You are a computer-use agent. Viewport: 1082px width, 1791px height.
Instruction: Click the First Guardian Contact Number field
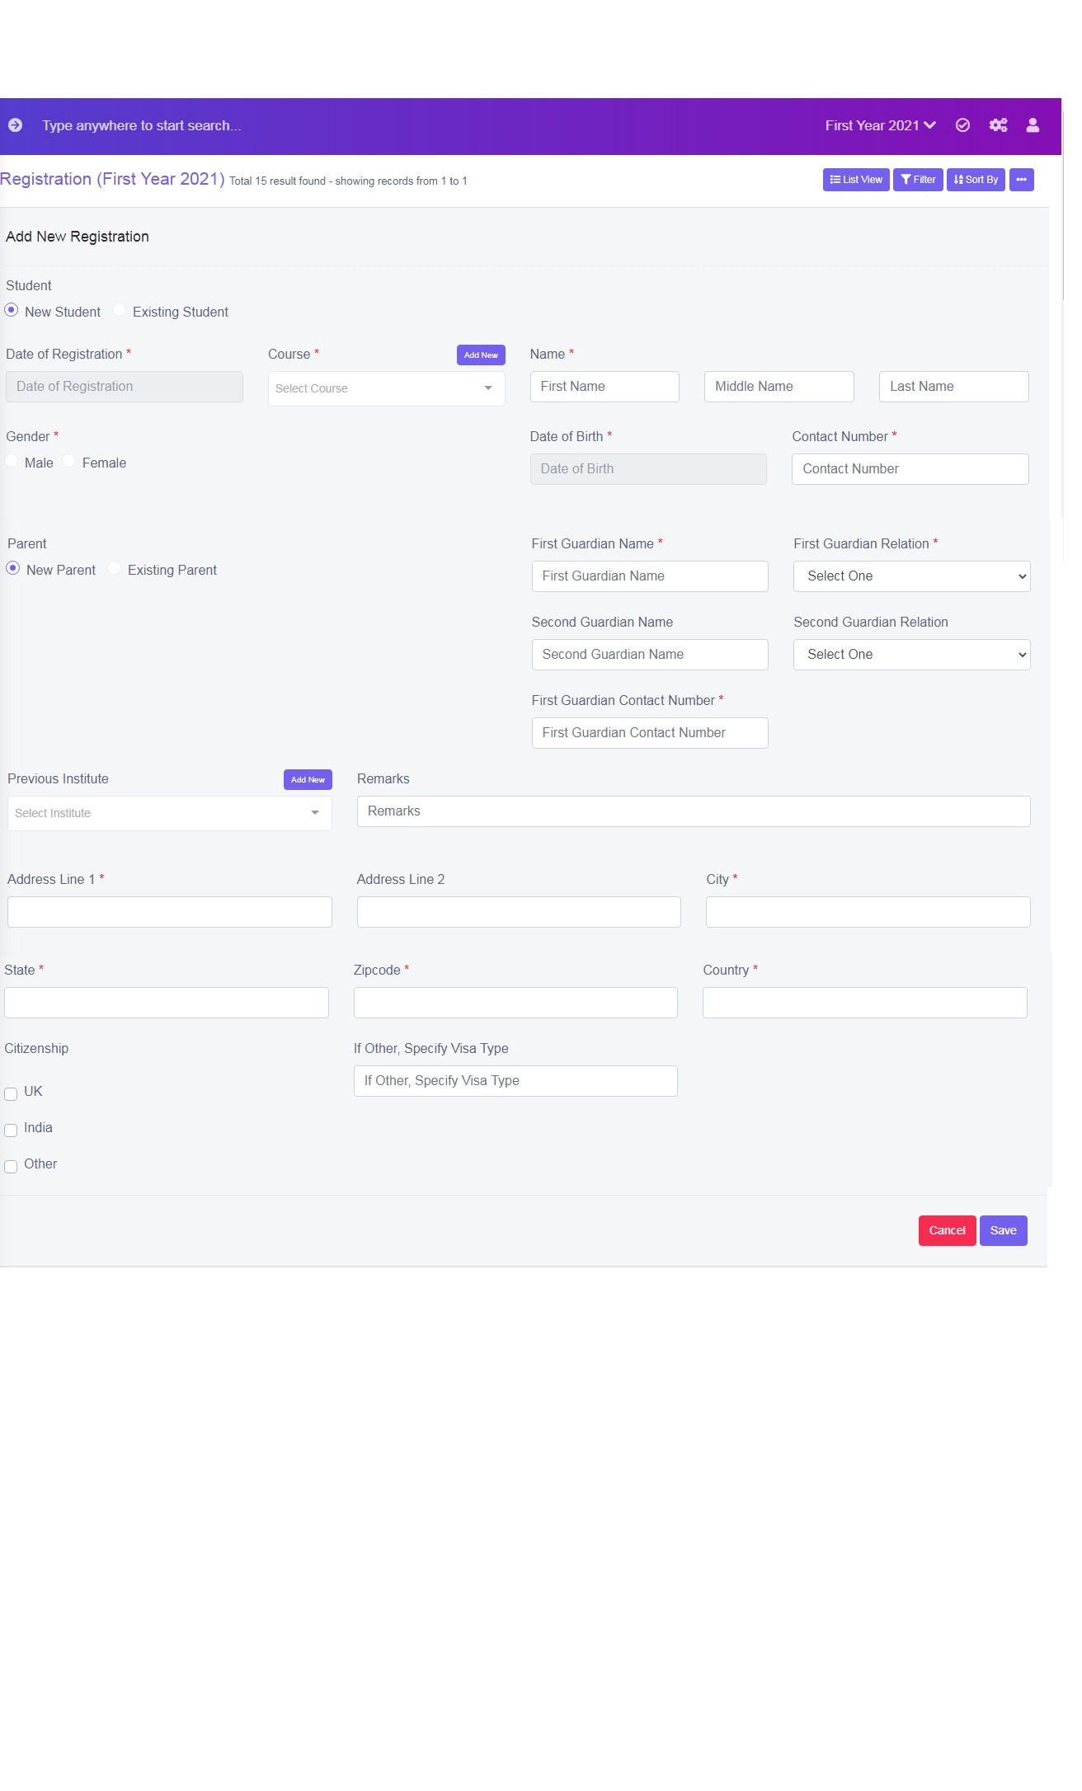point(650,733)
